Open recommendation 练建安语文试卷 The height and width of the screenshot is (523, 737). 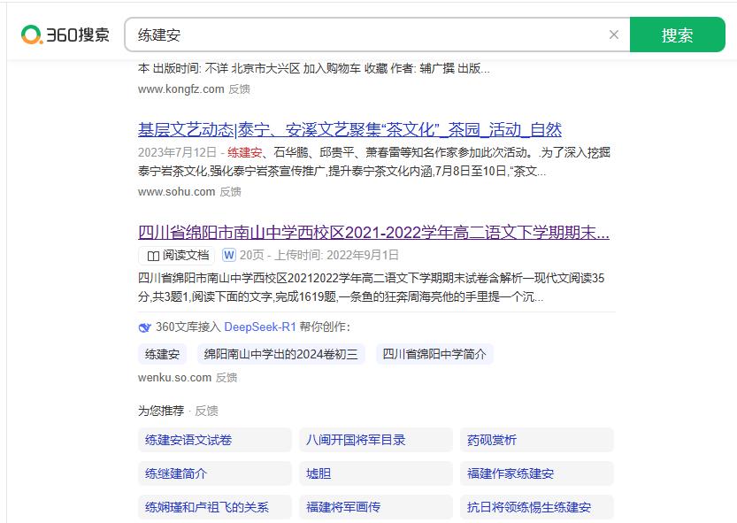pos(215,440)
